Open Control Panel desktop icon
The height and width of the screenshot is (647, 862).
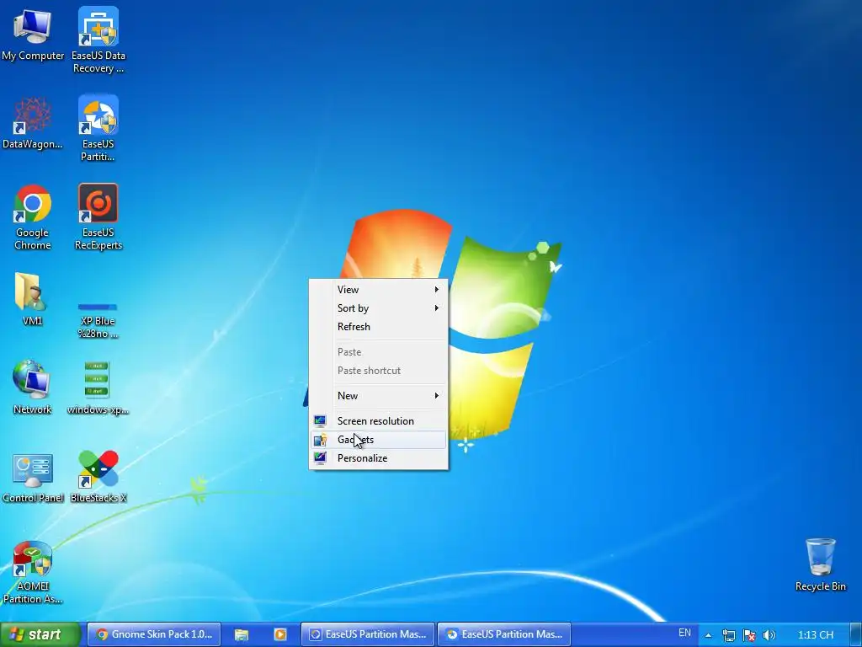pyautogui.click(x=33, y=478)
